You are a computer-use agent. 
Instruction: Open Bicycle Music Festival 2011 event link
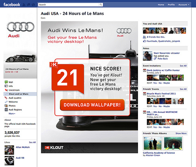pyautogui.click(x=161, y=94)
